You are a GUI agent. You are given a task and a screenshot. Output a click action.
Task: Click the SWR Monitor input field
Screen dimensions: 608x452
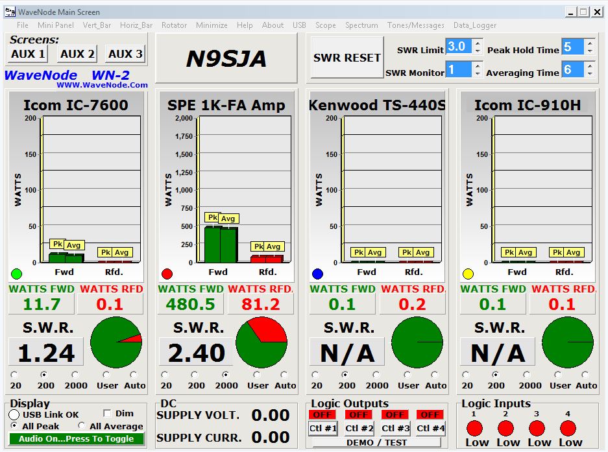[458, 70]
